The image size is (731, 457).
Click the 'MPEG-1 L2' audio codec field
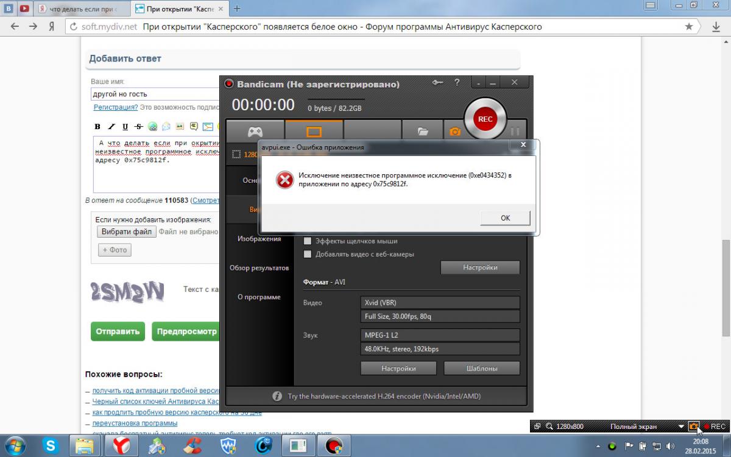pyautogui.click(x=440, y=335)
